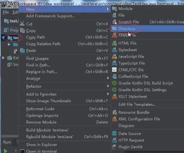The height and width of the screenshot is (153, 184).
Task: Click the JavaScript File icon
Action: [115, 57]
